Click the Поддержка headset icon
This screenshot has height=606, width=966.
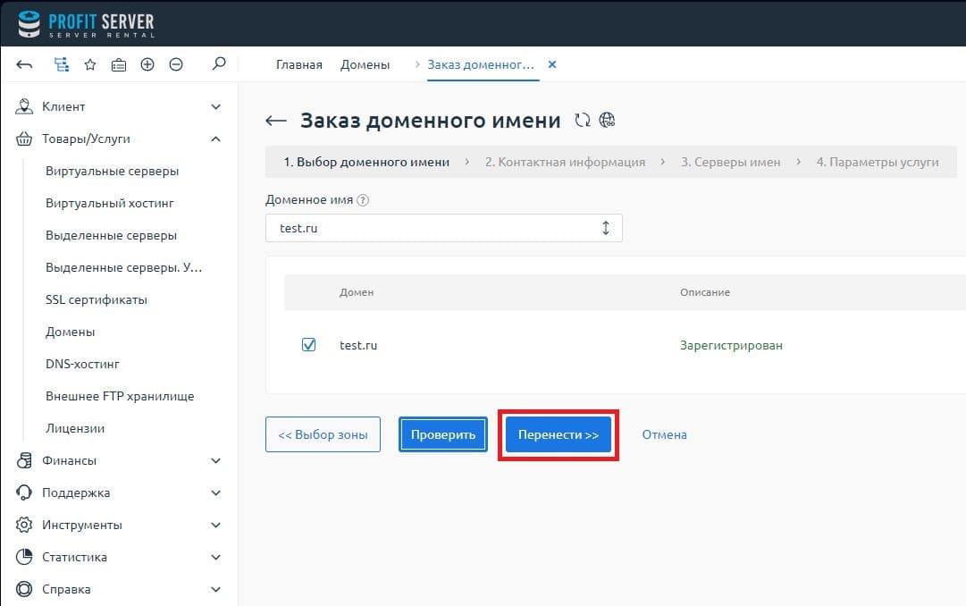(x=23, y=492)
